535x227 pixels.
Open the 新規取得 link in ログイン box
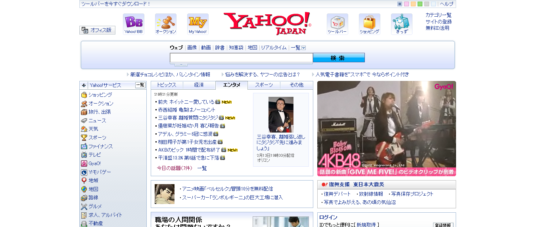[366, 225]
